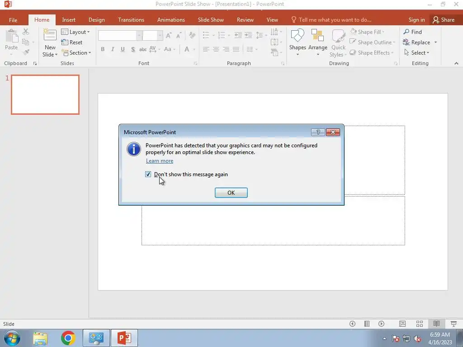
Task: Toggle Italic formatting
Action: [x=113, y=49]
